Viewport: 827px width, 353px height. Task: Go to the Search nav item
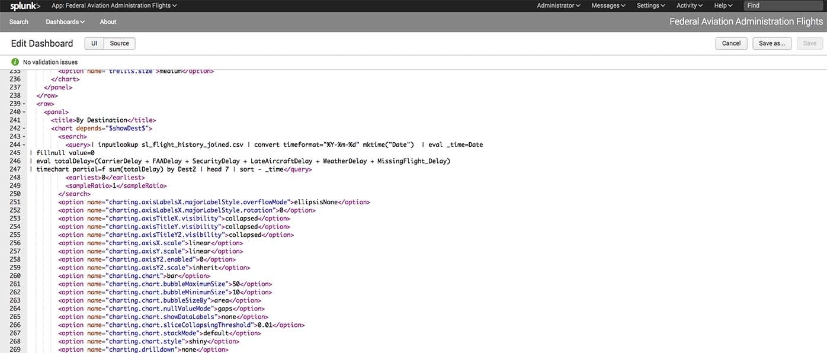(x=19, y=22)
